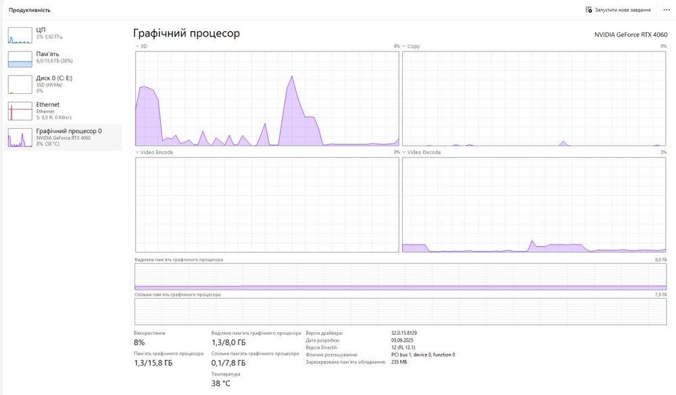Click the Запустити нове завдання button text

click(x=623, y=10)
